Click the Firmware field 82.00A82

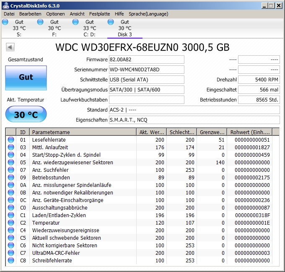point(147,60)
